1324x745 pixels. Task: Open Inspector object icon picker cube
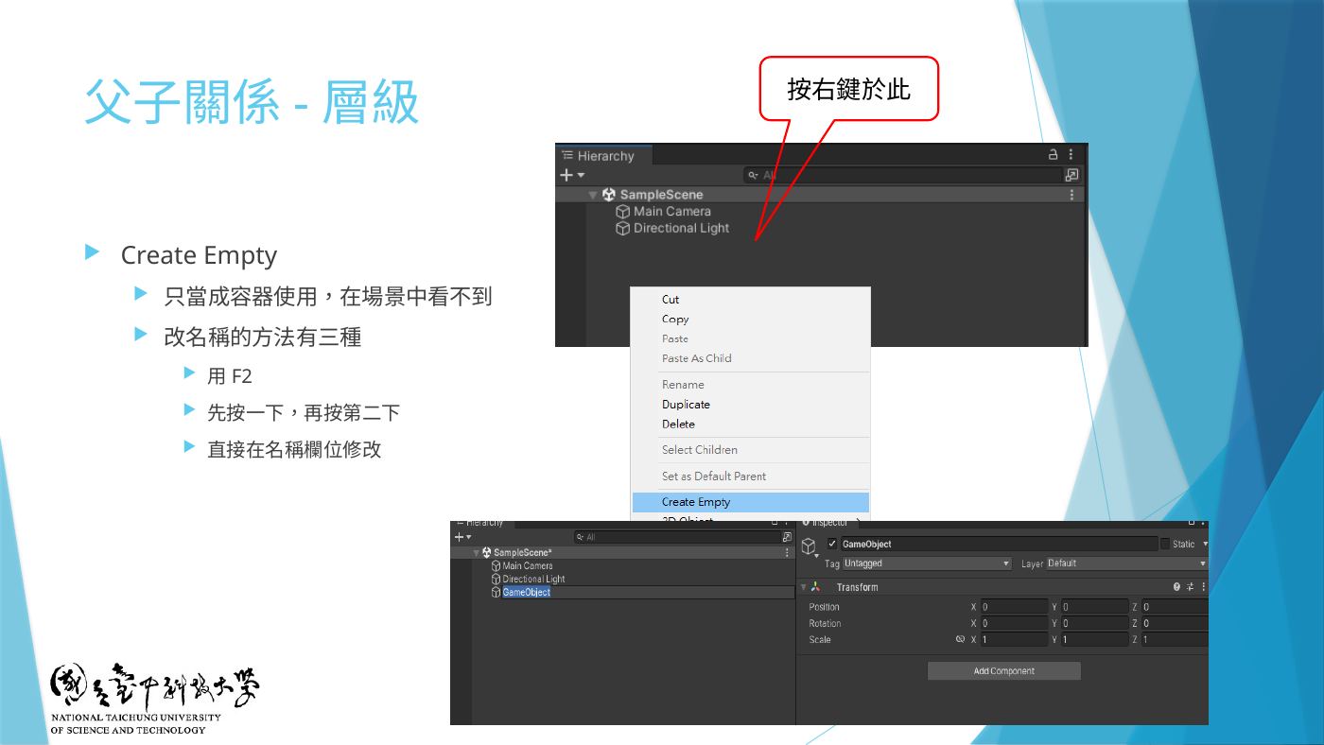(x=810, y=547)
